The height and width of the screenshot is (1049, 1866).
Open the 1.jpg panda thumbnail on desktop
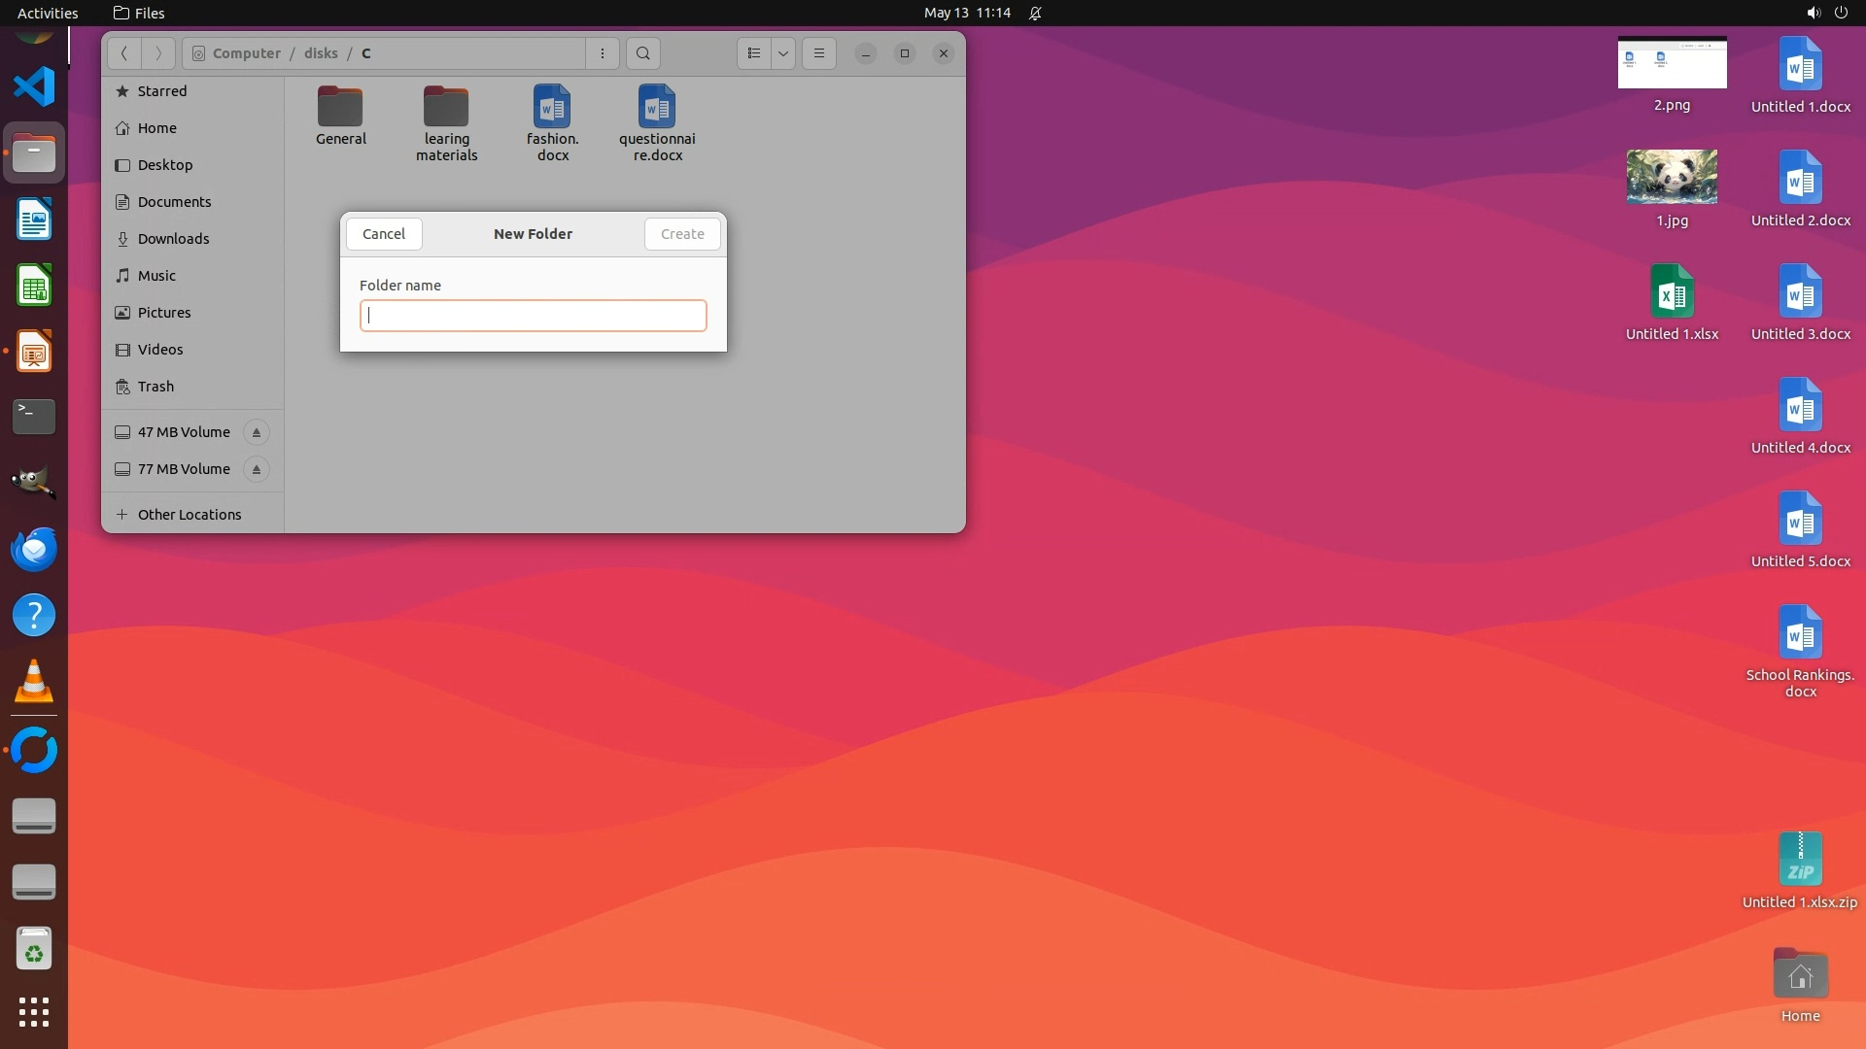pos(1672,177)
